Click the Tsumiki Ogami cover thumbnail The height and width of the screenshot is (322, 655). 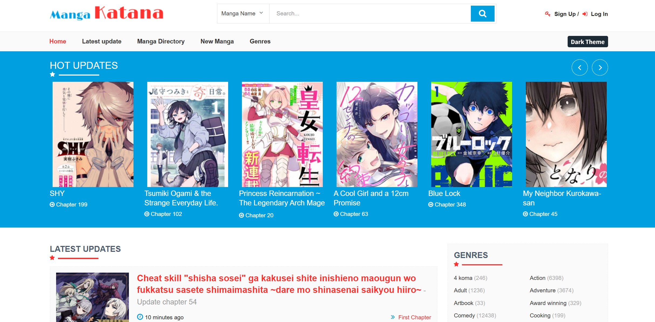click(x=188, y=134)
